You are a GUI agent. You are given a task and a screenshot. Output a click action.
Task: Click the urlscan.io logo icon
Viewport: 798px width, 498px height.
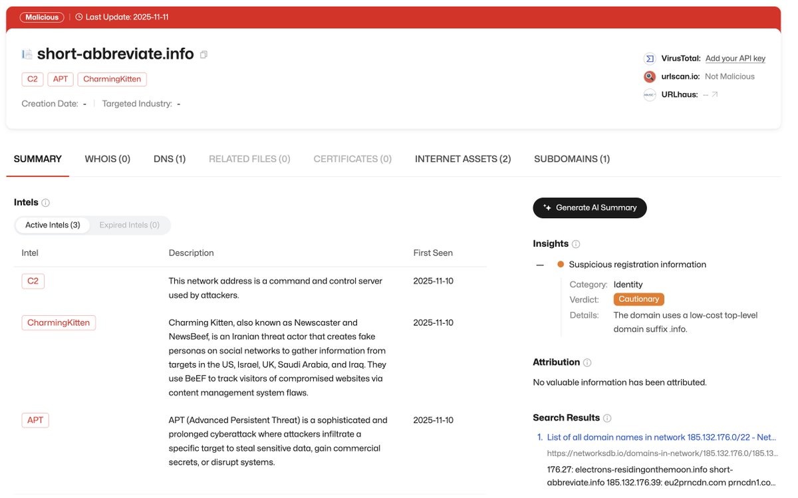(650, 76)
